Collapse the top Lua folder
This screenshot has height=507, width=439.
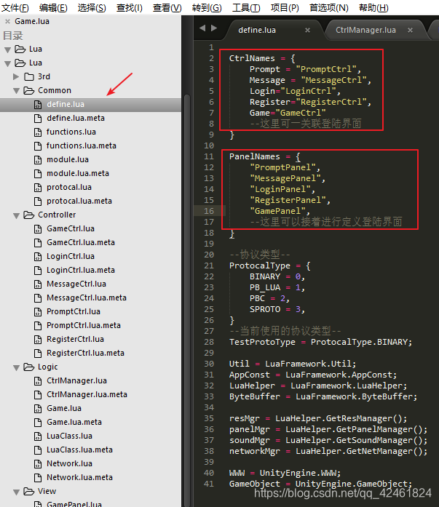pyautogui.click(x=8, y=49)
